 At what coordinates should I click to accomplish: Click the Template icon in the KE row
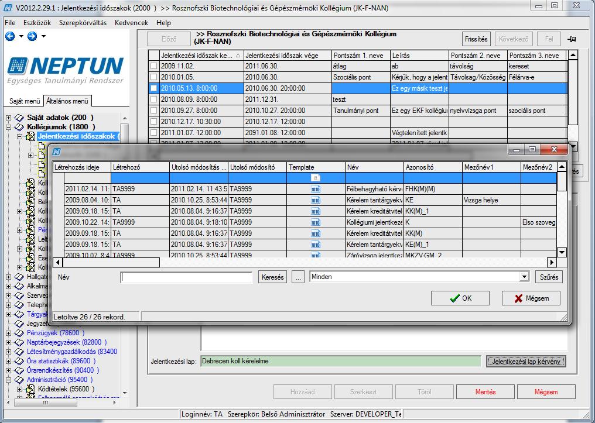click(316, 200)
